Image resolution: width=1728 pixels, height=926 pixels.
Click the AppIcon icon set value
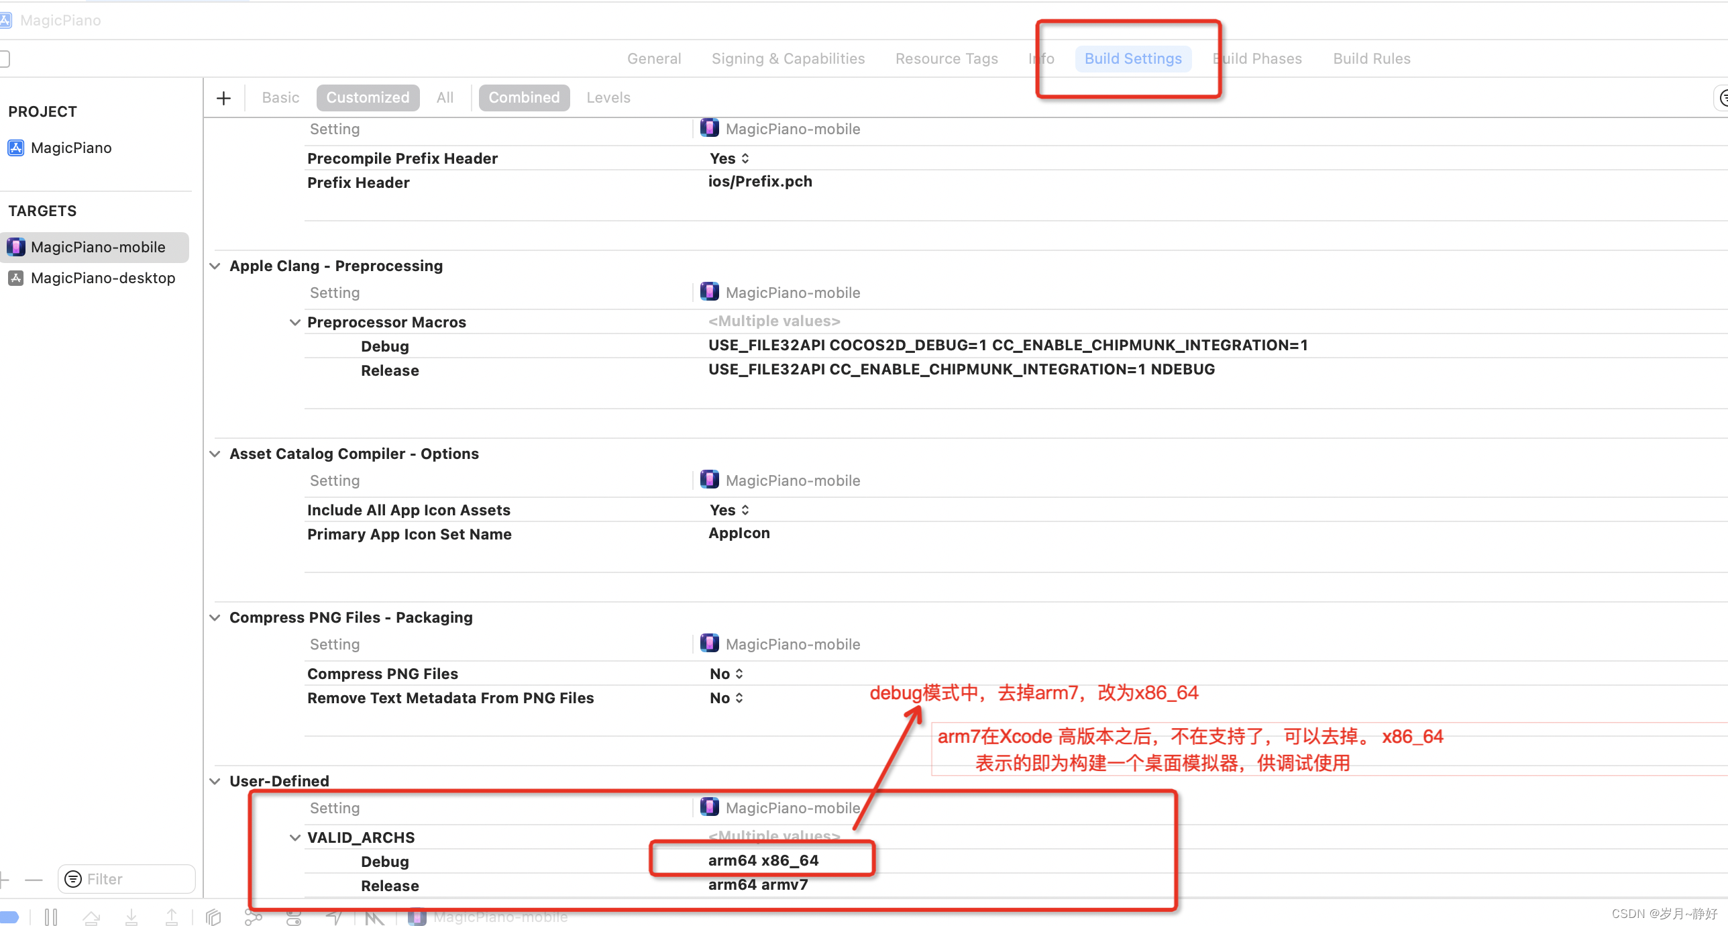[x=739, y=533]
